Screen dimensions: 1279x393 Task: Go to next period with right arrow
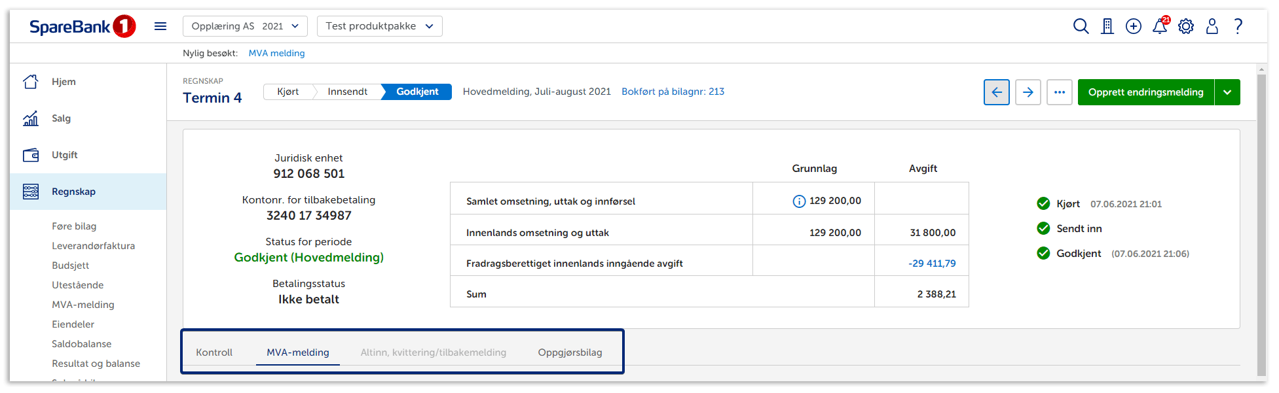(x=1028, y=92)
